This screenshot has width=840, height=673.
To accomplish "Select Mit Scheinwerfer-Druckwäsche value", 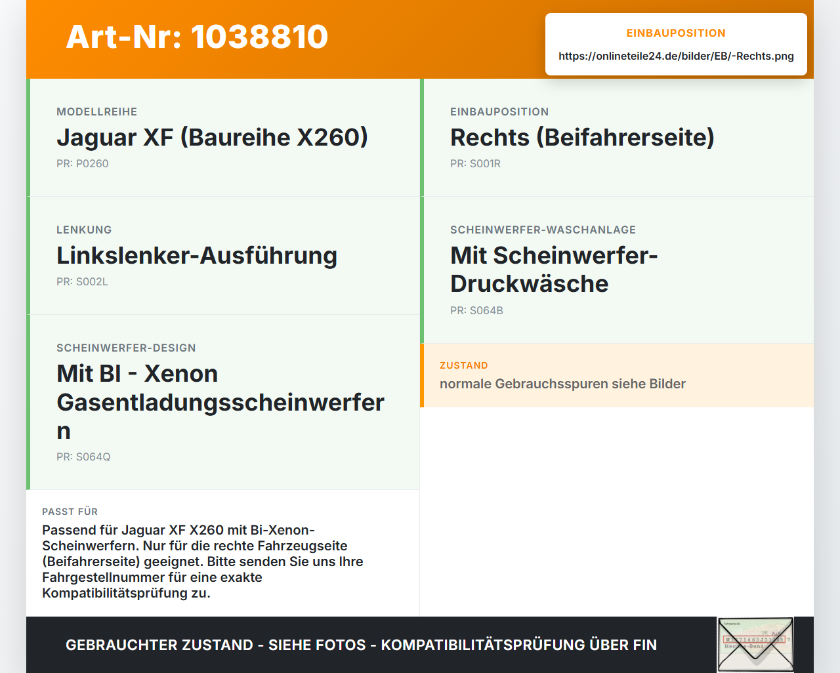I will (x=554, y=270).
